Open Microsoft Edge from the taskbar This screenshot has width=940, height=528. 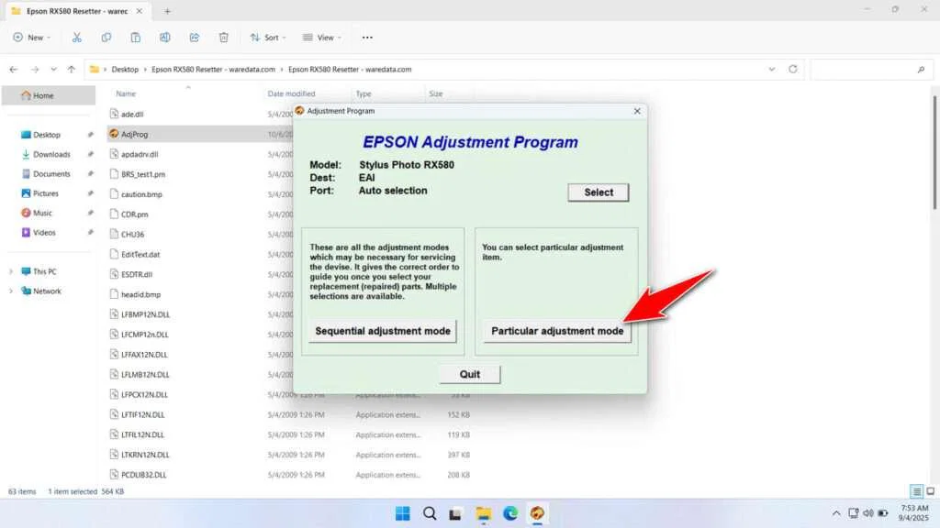point(510,514)
